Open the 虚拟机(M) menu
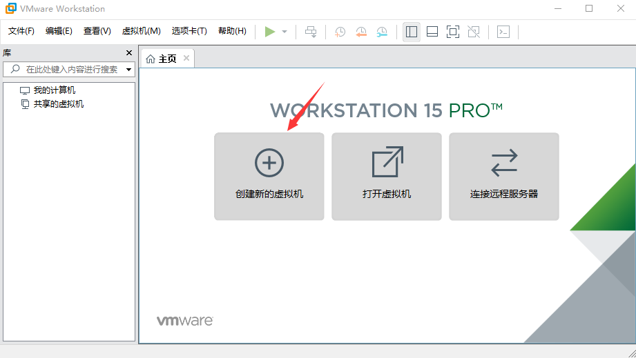636x358 pixels. 141,31
